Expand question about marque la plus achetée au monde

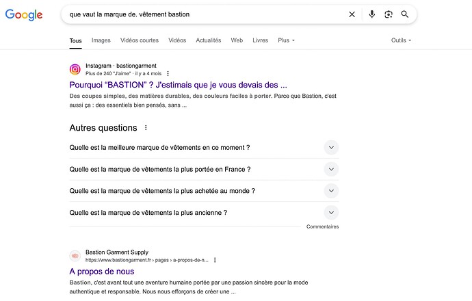331,192
